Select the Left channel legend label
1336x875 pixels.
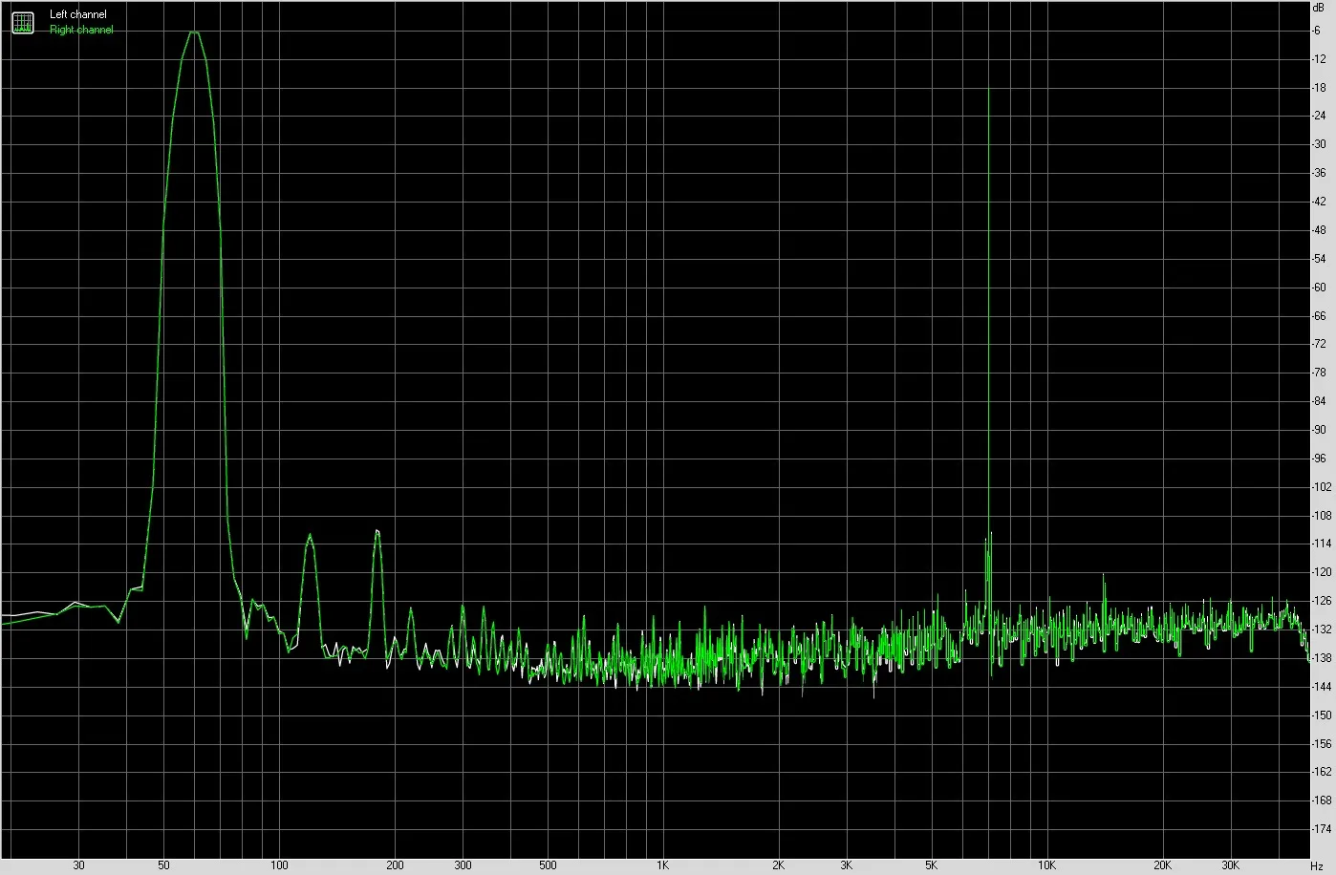click(x=78, y=14)
